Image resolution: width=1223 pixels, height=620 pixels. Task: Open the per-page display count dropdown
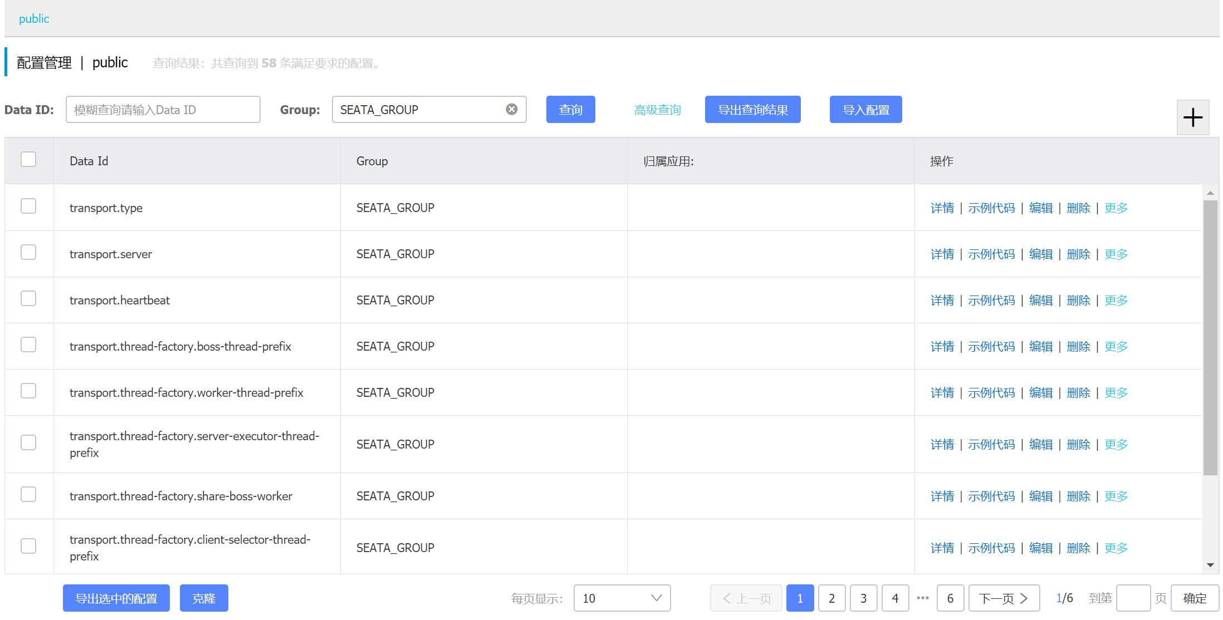(x=622, y=598)
